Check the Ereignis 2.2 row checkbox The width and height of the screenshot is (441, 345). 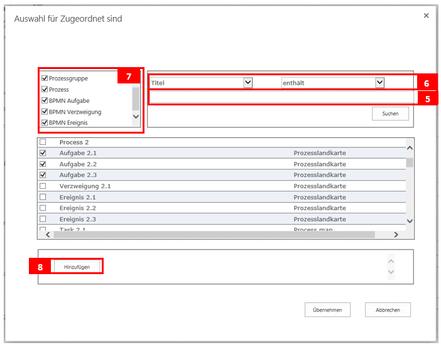[43, 208]
